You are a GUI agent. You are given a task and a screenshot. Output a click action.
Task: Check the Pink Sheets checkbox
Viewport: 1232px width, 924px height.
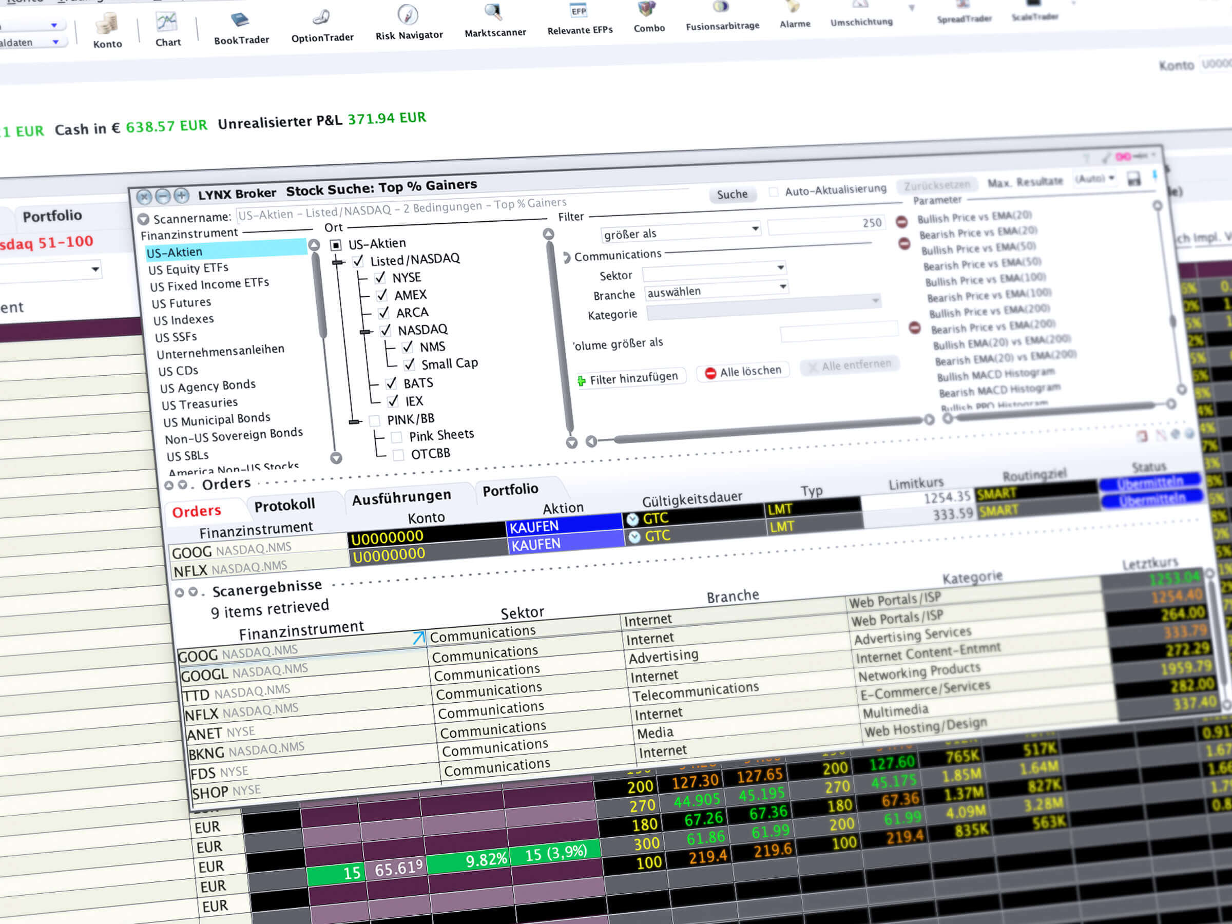pos(397,437)
